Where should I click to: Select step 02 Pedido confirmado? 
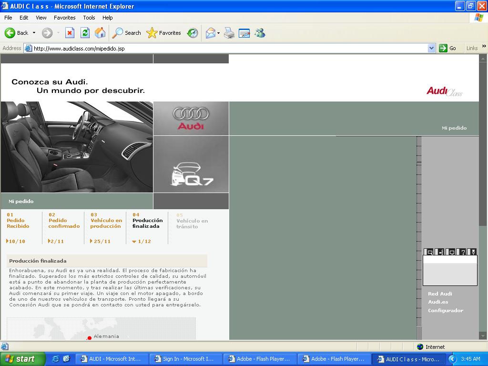(64, 220)
